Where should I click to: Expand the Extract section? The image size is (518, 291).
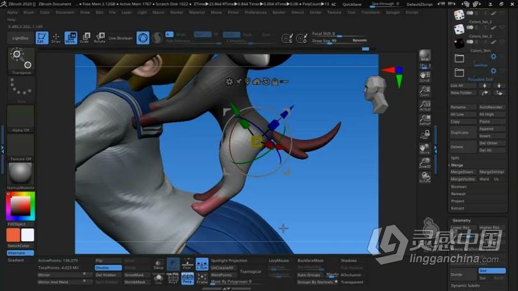pos(457,208)
